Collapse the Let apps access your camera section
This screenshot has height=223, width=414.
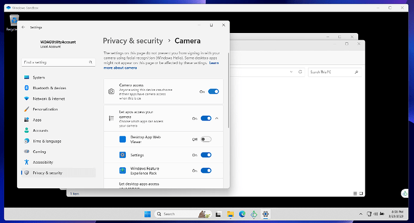click(217, 118)
